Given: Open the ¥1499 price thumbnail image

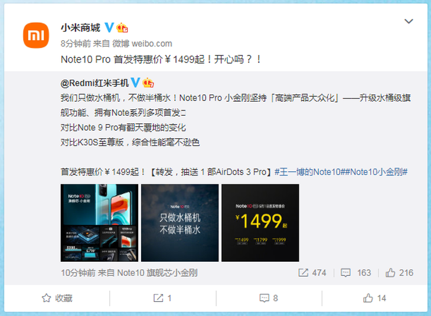Looking at the screenshot, I should pos(260,223).
